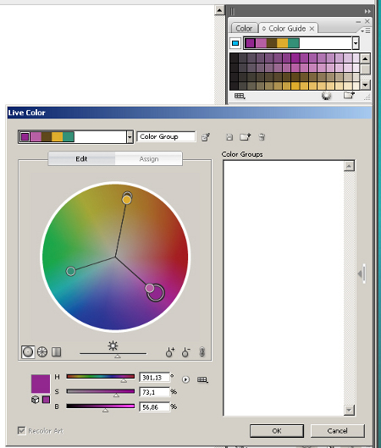Click the Add Color tool icon

170,352
